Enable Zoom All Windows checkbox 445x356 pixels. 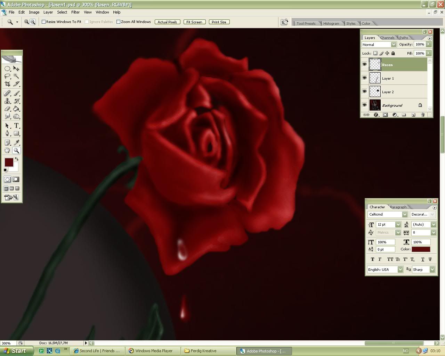[118, 22]
